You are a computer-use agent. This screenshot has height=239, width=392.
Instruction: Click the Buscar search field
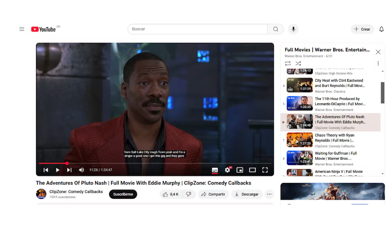[198, 29]
